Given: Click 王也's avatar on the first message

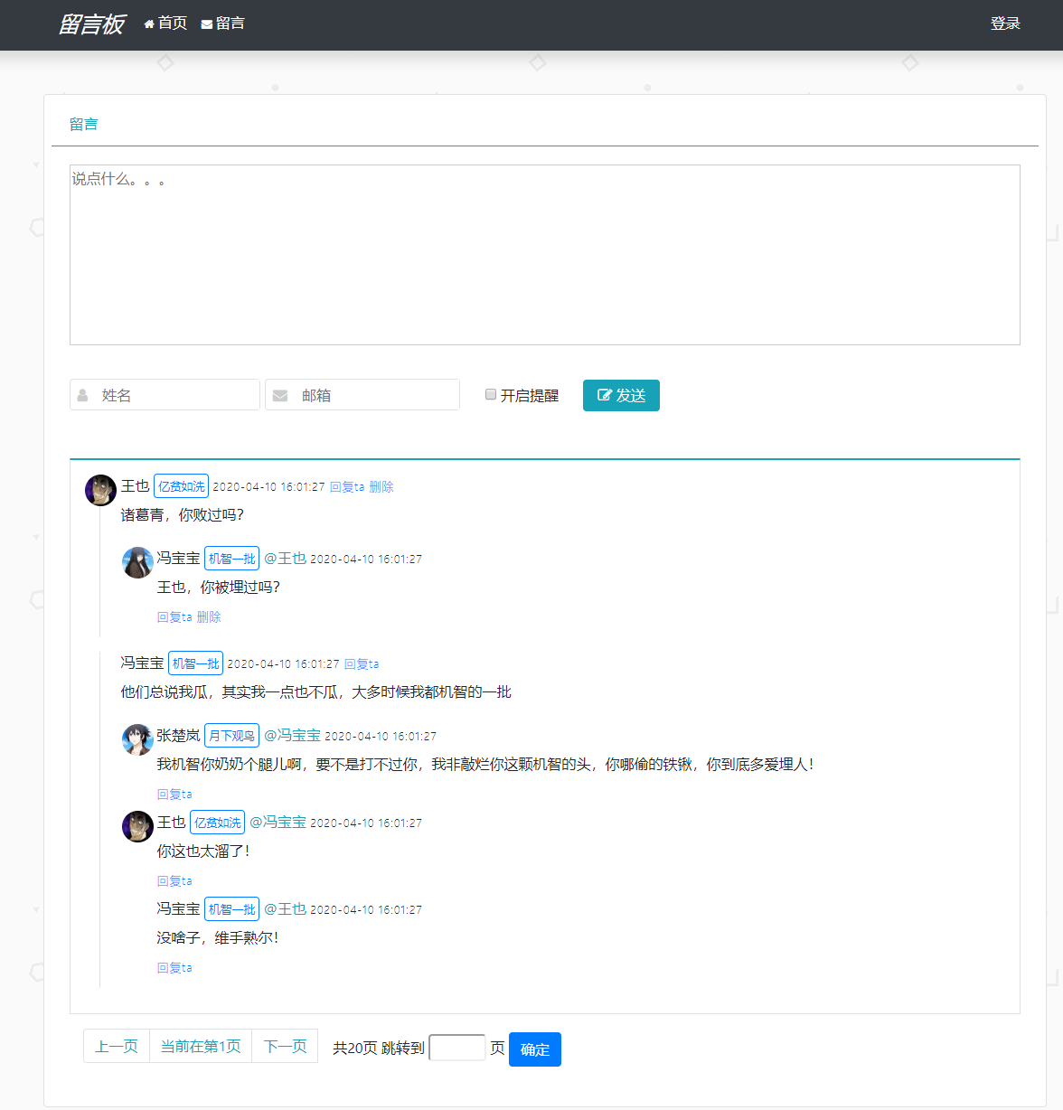Looking at the screenshot, I should (99, 490).
